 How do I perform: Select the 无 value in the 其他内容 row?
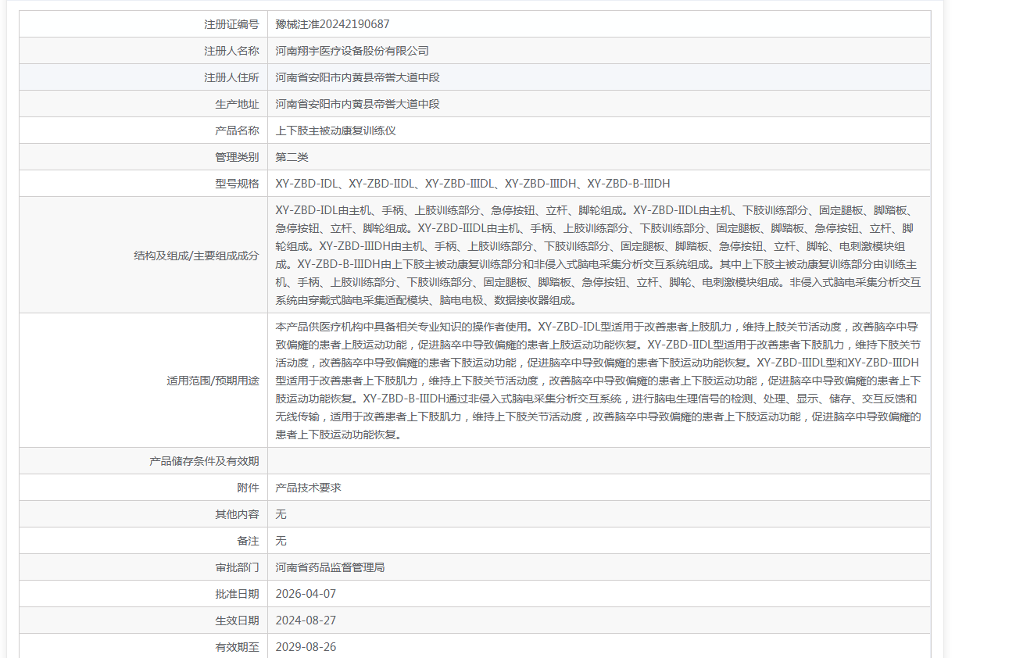tap(281, 514)
